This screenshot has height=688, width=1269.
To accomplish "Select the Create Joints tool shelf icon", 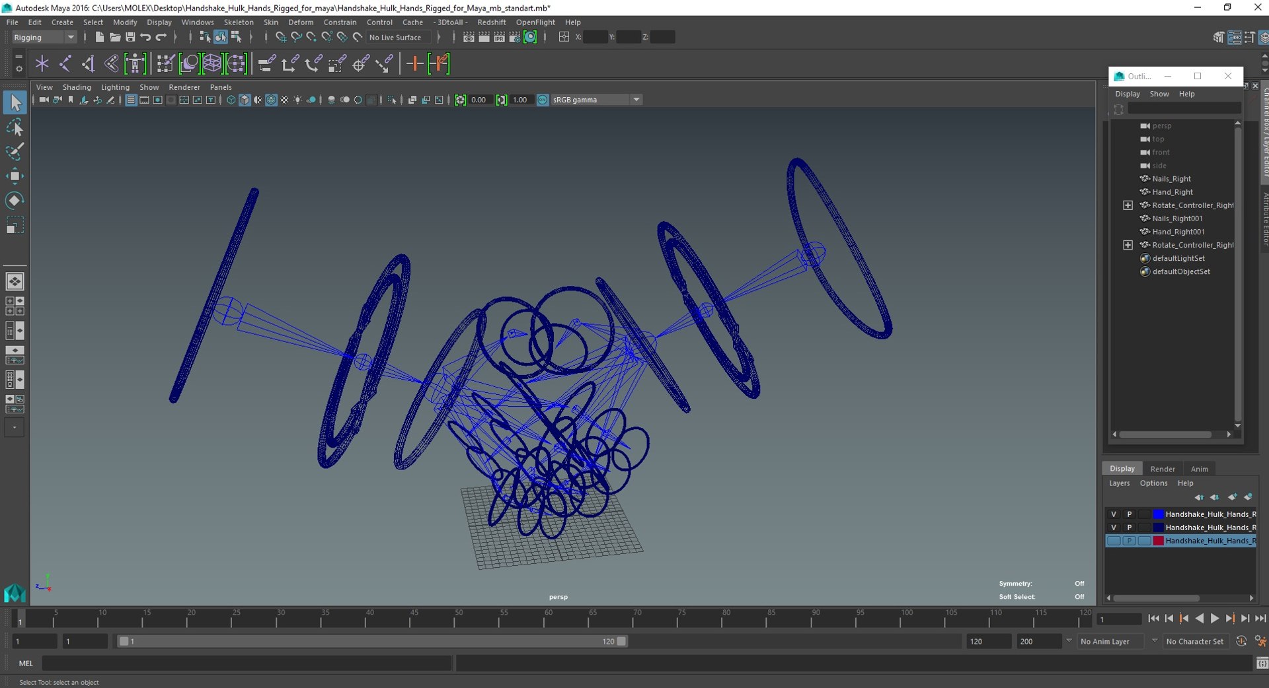I will pos(65,63).
